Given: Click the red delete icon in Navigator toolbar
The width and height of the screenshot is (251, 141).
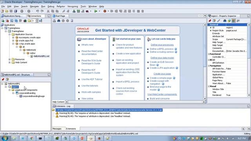Looking at the screenshot, I should [7, 21].
